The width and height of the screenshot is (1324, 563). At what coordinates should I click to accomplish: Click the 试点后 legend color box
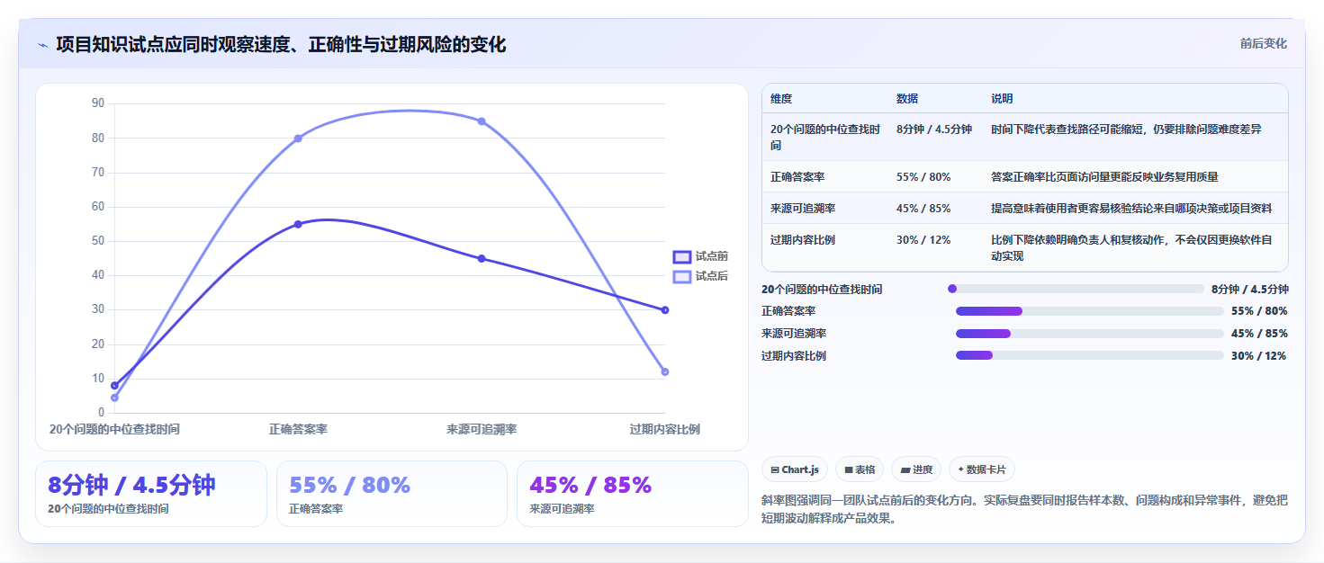coord(682,276)
